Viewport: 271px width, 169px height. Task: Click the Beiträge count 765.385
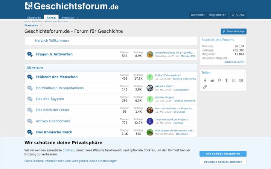(239, 50)
